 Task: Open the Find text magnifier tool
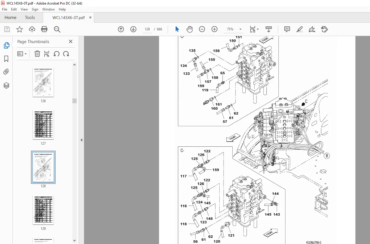tap(57, 29)
